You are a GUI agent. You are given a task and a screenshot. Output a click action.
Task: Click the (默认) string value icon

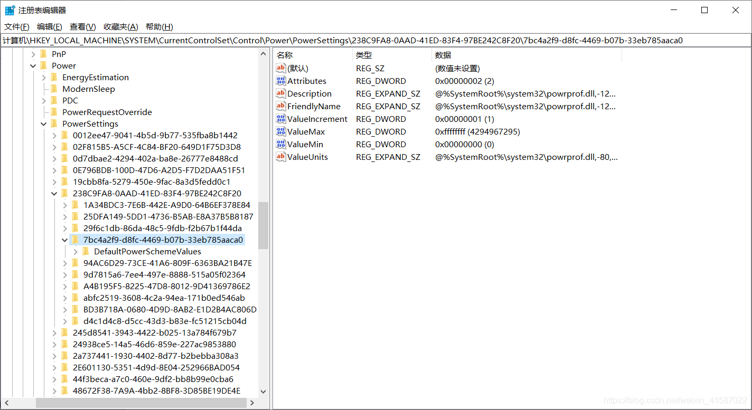[281, 68]
